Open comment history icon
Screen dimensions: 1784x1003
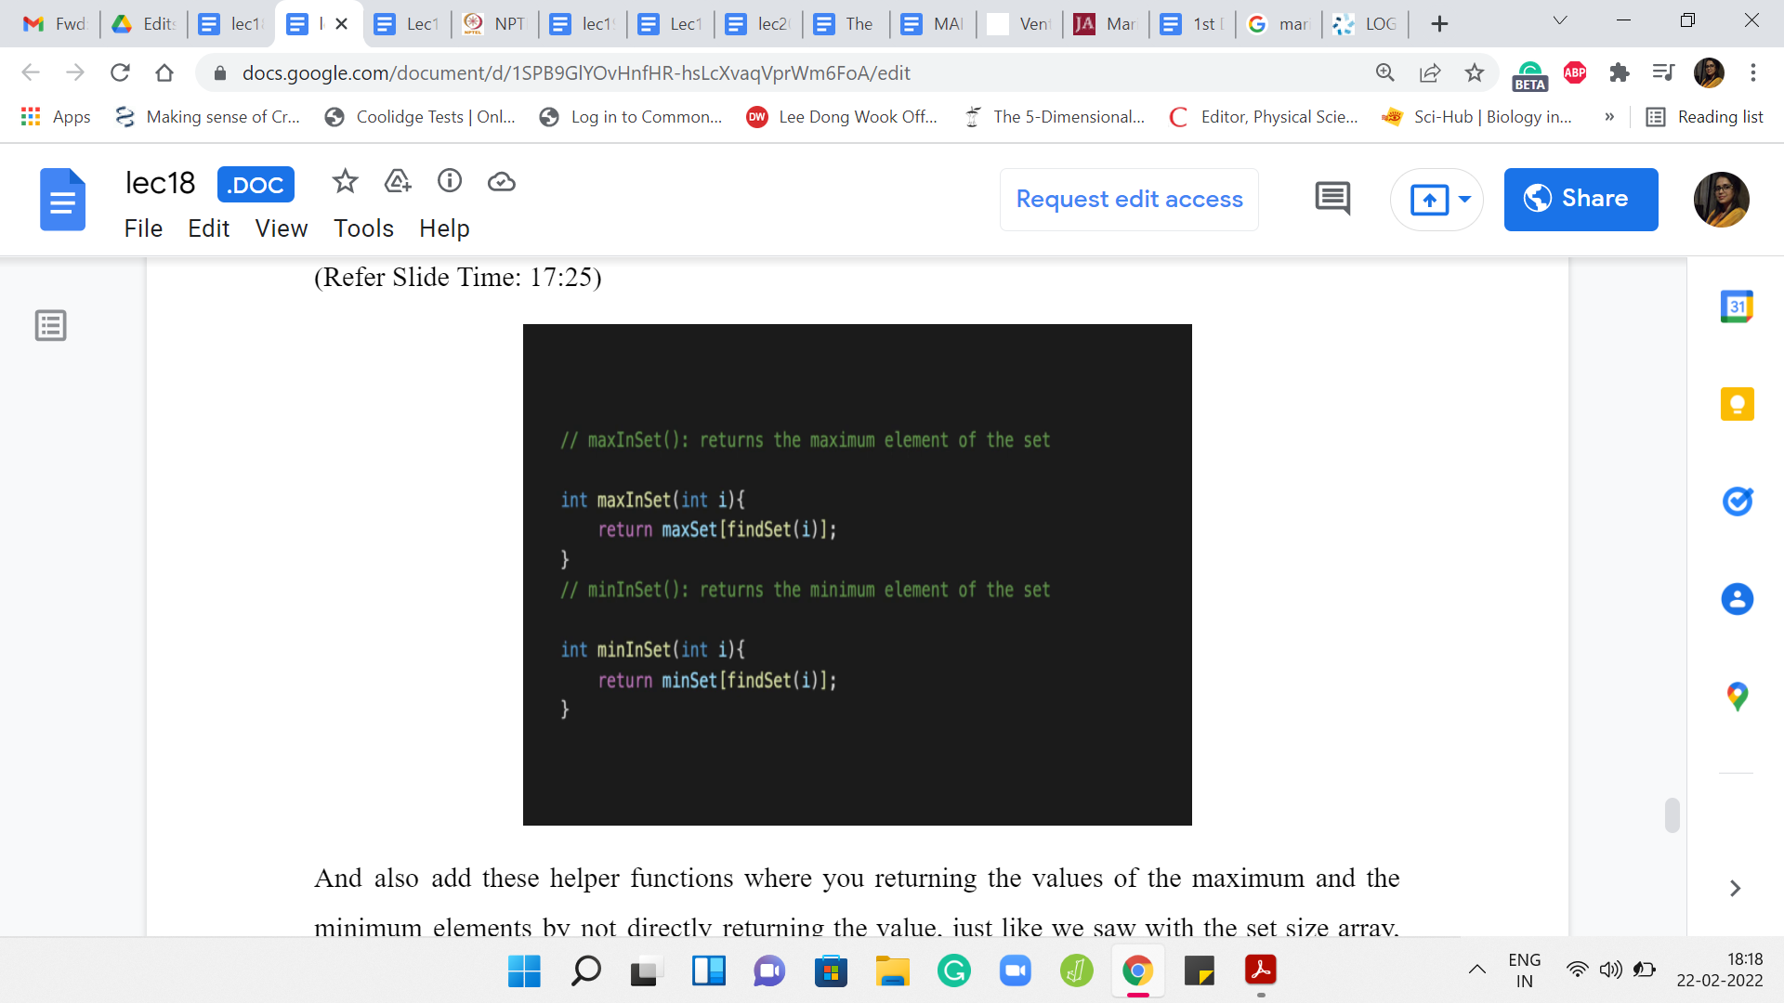coord(1332,199)
